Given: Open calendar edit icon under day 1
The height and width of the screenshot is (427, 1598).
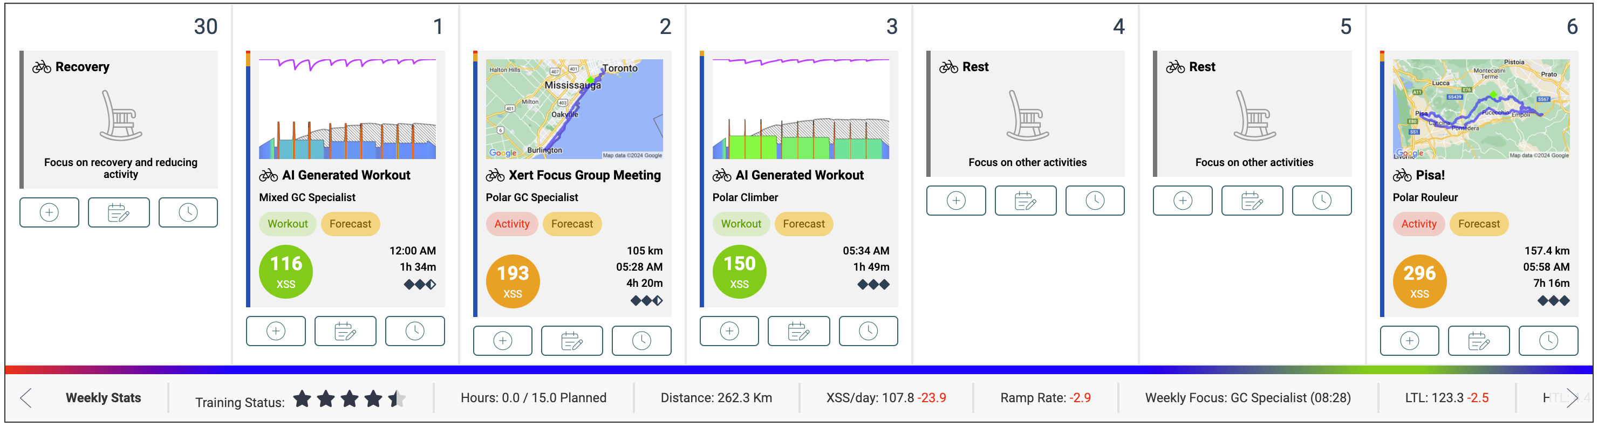Looking at the screenshot, I should 345,331.
